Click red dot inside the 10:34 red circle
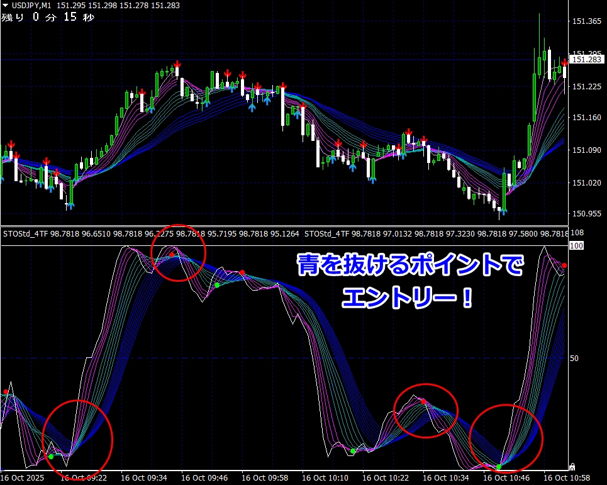 coord(423,401)
